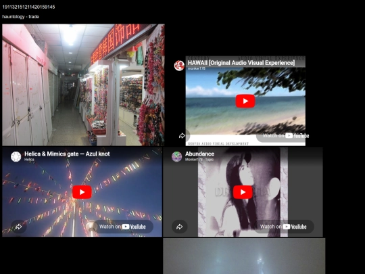
Task: Open the monker178 channel name under HAWAII
Action: 197,68
